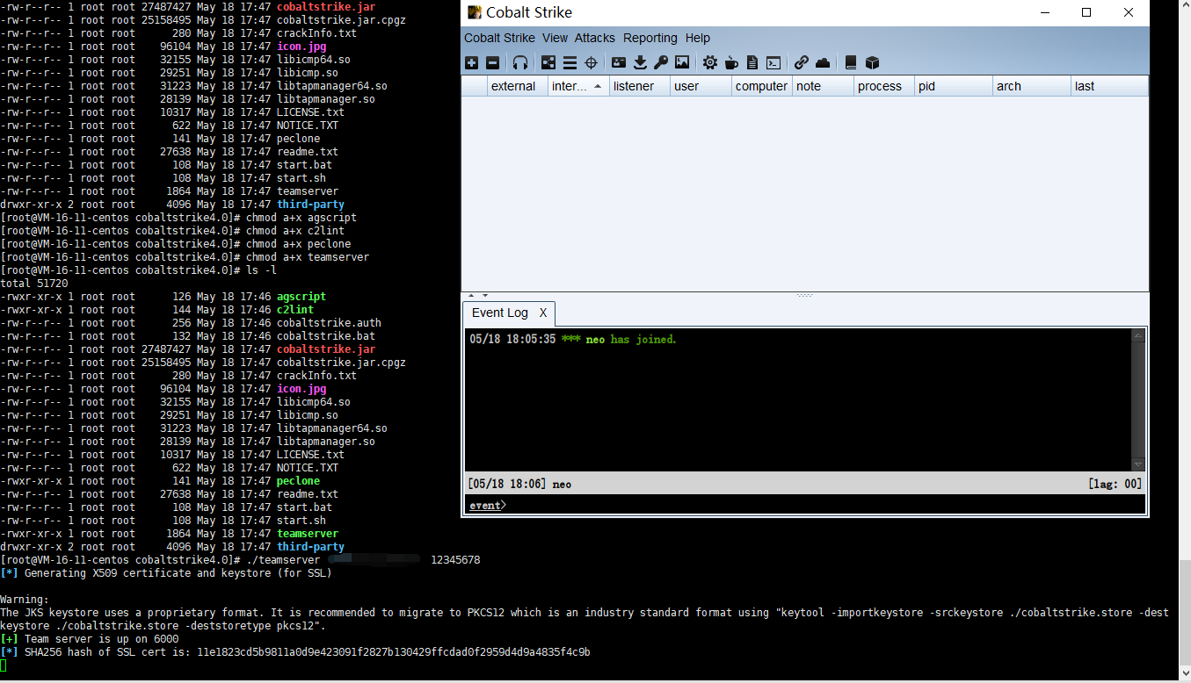Screen dimensions: 1191x683
Task: Click the Scripted Web Delivery terminal icon
Action: coord(773,62)
